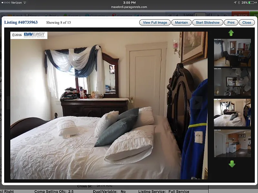Click the green down arrow below the thumbnails
The image size is (258, 193).
point(232,164)
